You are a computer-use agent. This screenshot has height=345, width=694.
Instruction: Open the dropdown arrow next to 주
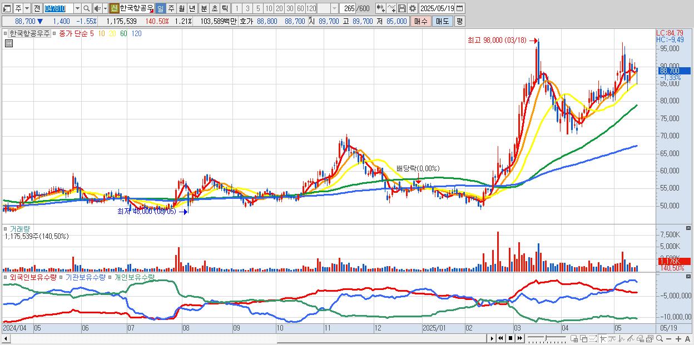click(x=27, y=8)
